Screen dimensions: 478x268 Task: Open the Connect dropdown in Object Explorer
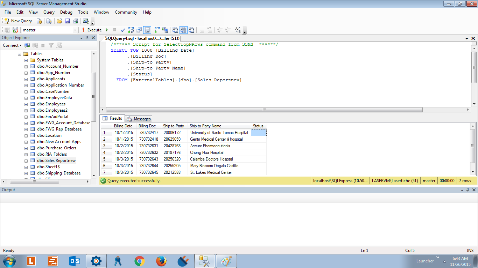[x=12, y=45]
